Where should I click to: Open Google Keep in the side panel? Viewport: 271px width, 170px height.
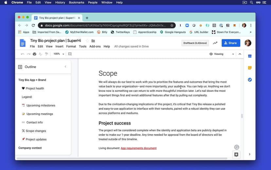click(250, 68)
